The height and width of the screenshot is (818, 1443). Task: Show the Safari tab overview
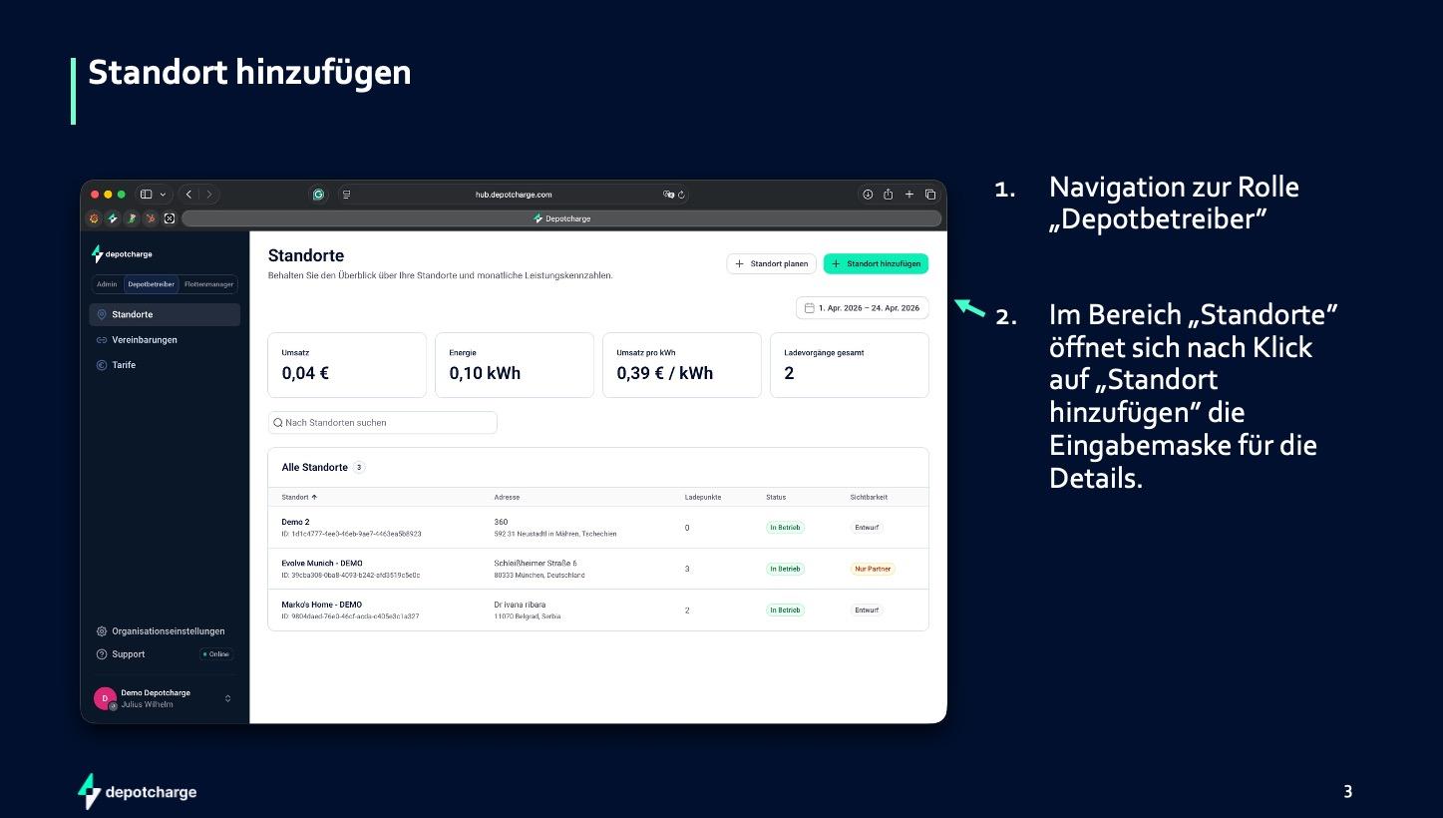pyautogui.click(x=930, y=195)
